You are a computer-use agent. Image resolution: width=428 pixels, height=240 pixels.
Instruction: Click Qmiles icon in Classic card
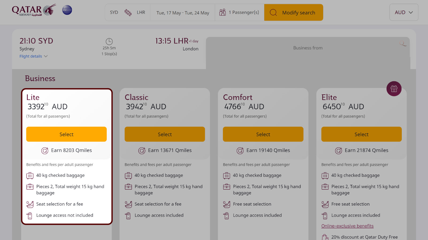tap(142, 151)
